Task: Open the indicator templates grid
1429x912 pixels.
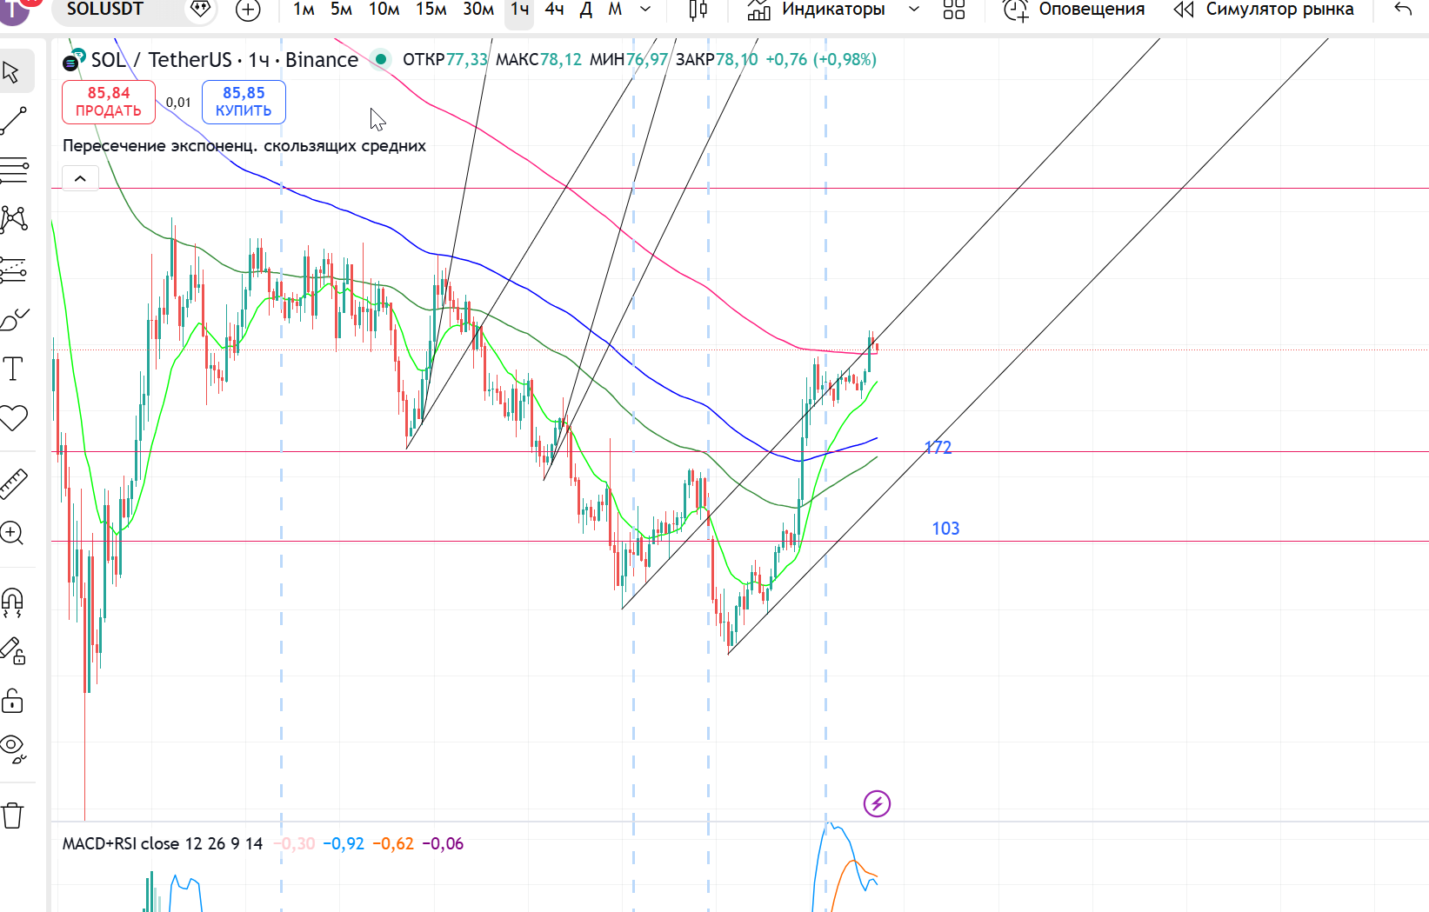Action: point(954,10)
